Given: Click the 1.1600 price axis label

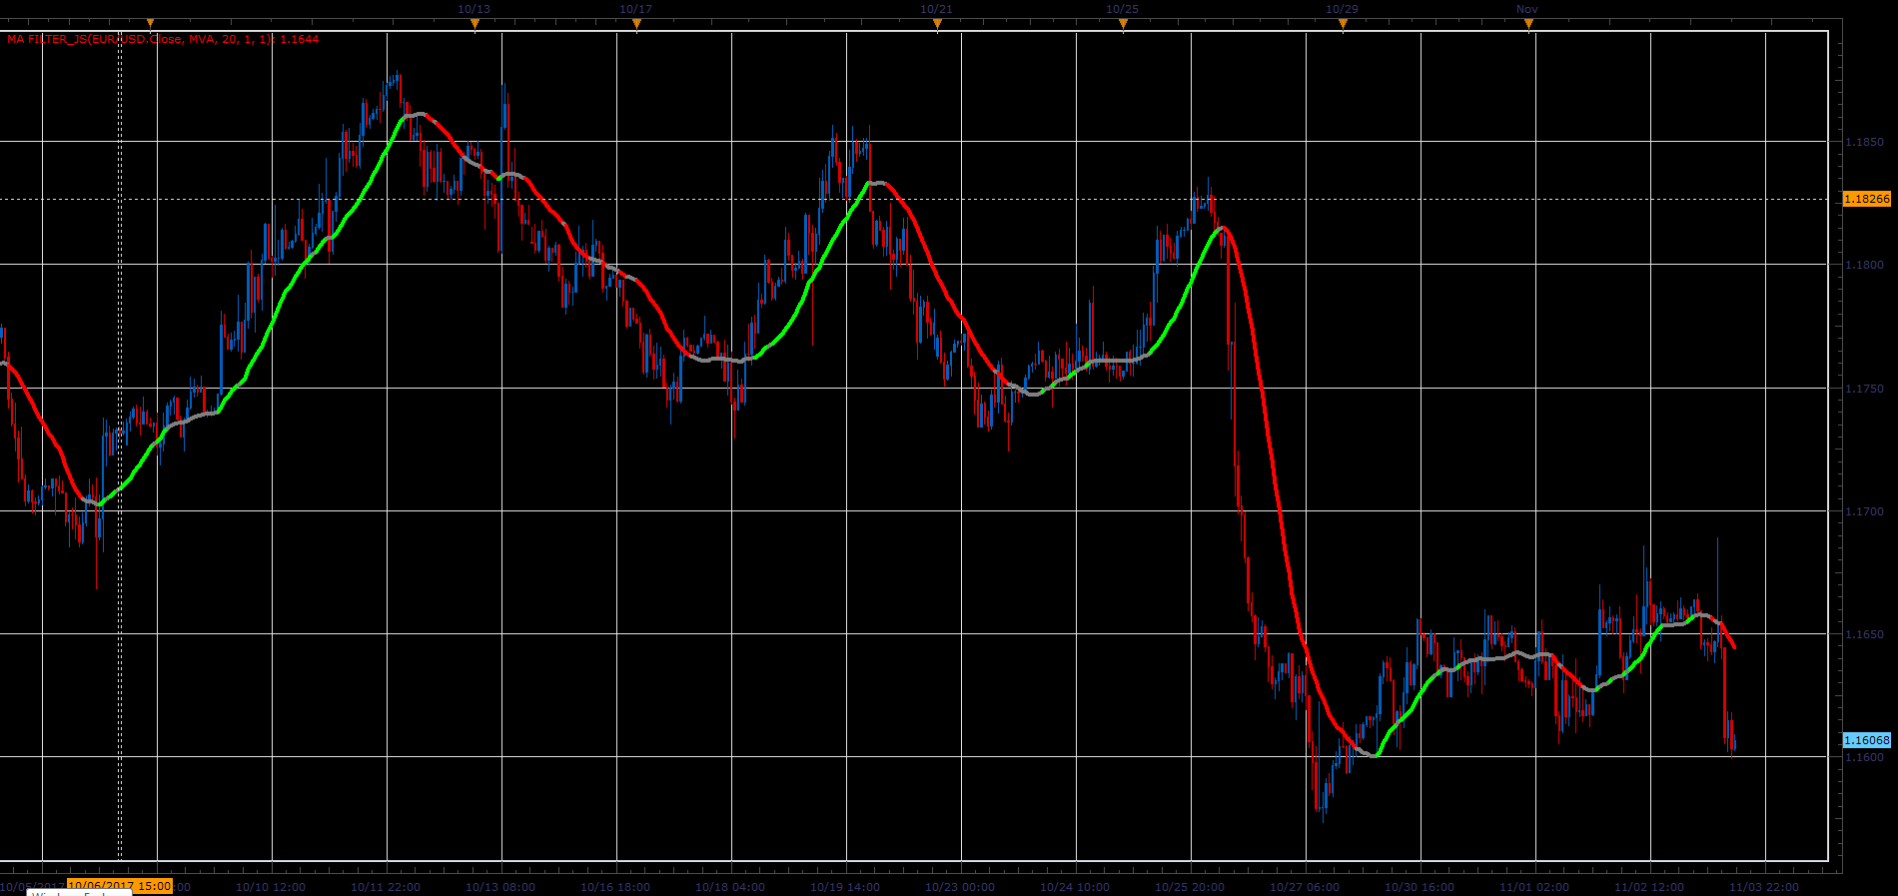Looking at the screenshot, I should [1864, 757].
